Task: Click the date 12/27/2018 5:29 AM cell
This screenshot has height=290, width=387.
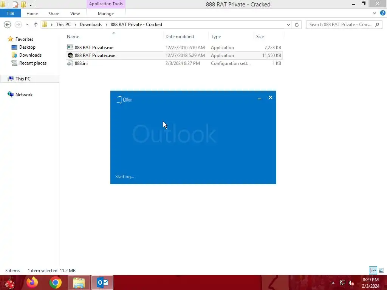Action: (x=185, y=55)
